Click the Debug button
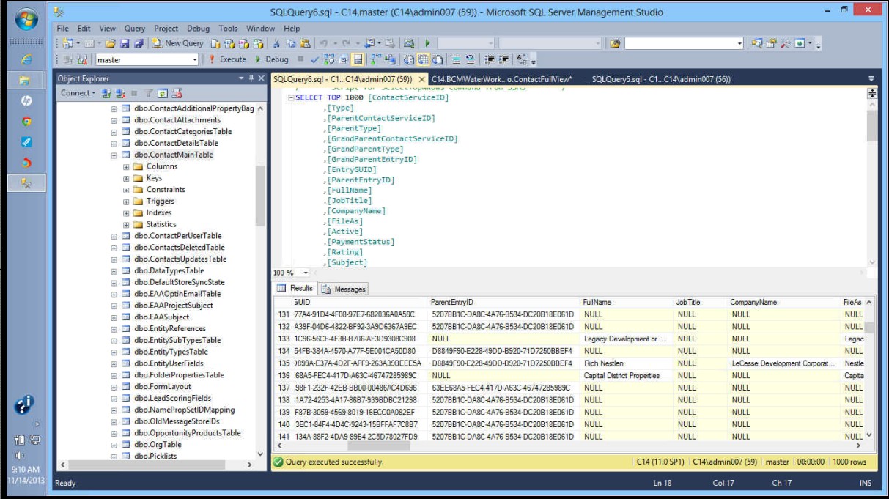This screenshot has width=889, height=499. pyautogui.click(x=271, y=59)
